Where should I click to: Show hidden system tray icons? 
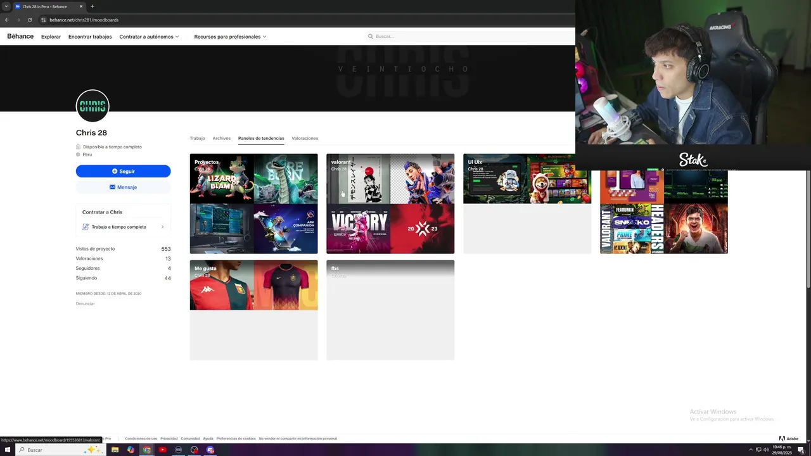[751, 450]
